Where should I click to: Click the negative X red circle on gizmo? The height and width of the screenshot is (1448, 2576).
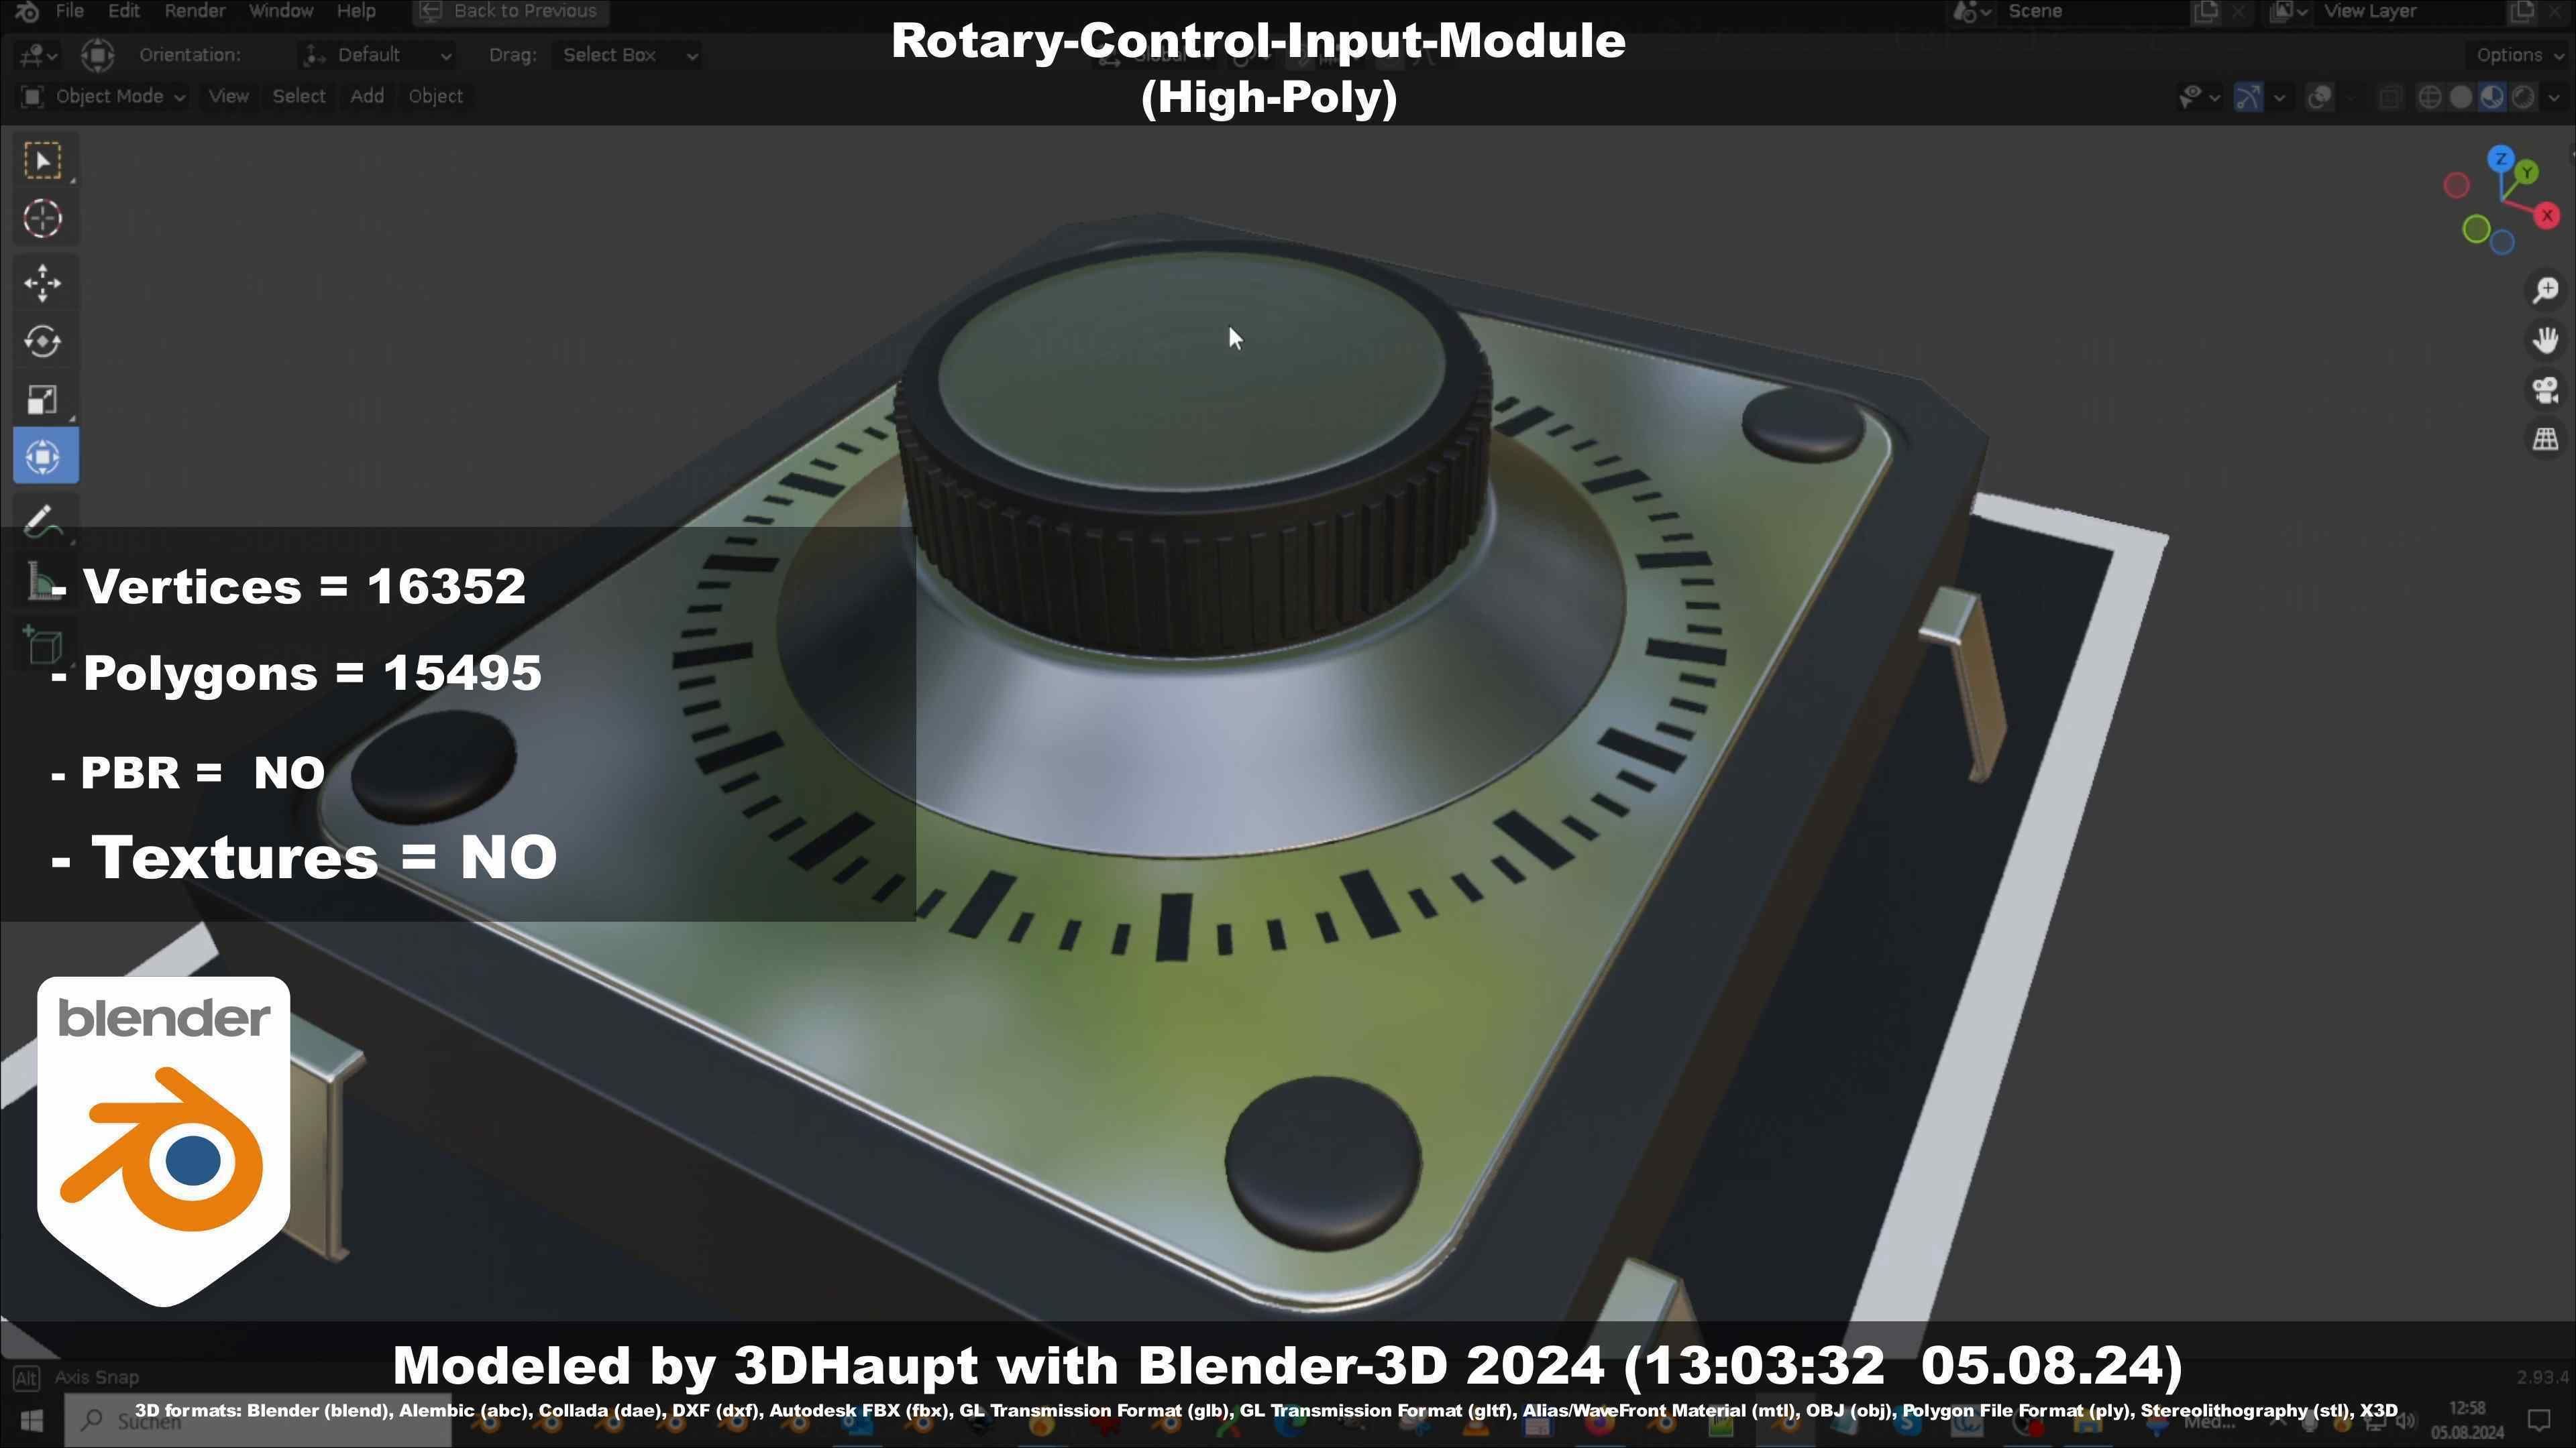pyautogui.click(x=2456, y=185)
